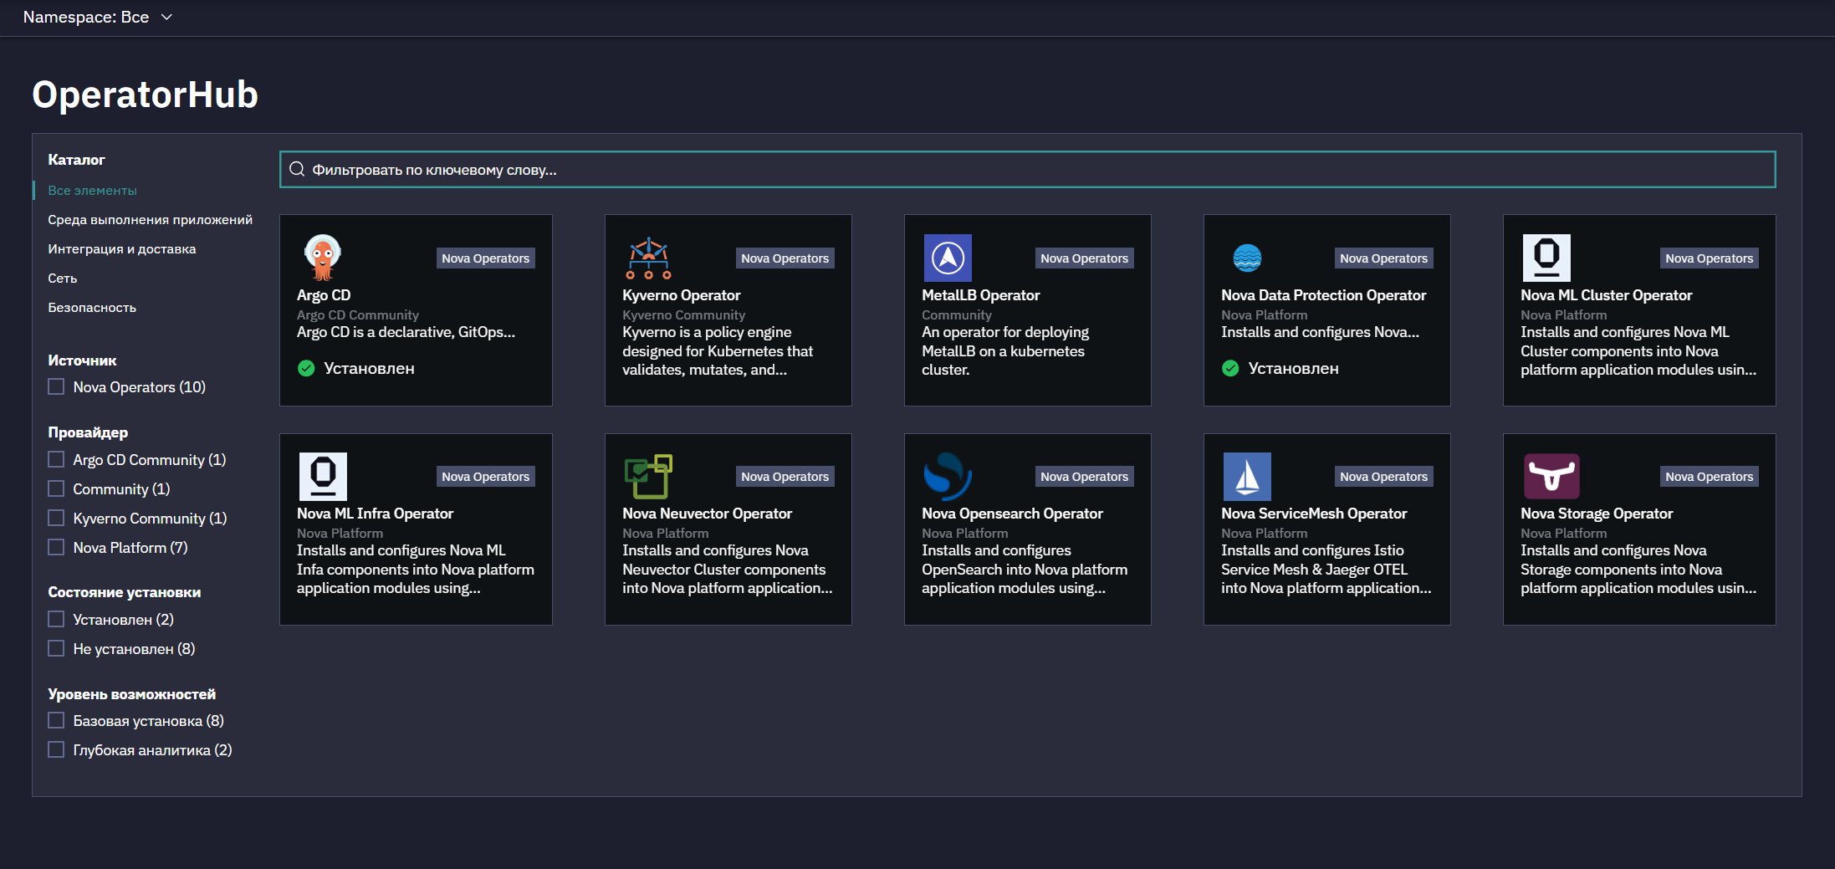Filter by Установлен (2) install state
The image size is (1835, 869).
(x=56, y=619)
